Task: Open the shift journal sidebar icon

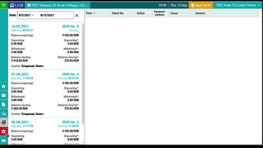Action: 4,122
